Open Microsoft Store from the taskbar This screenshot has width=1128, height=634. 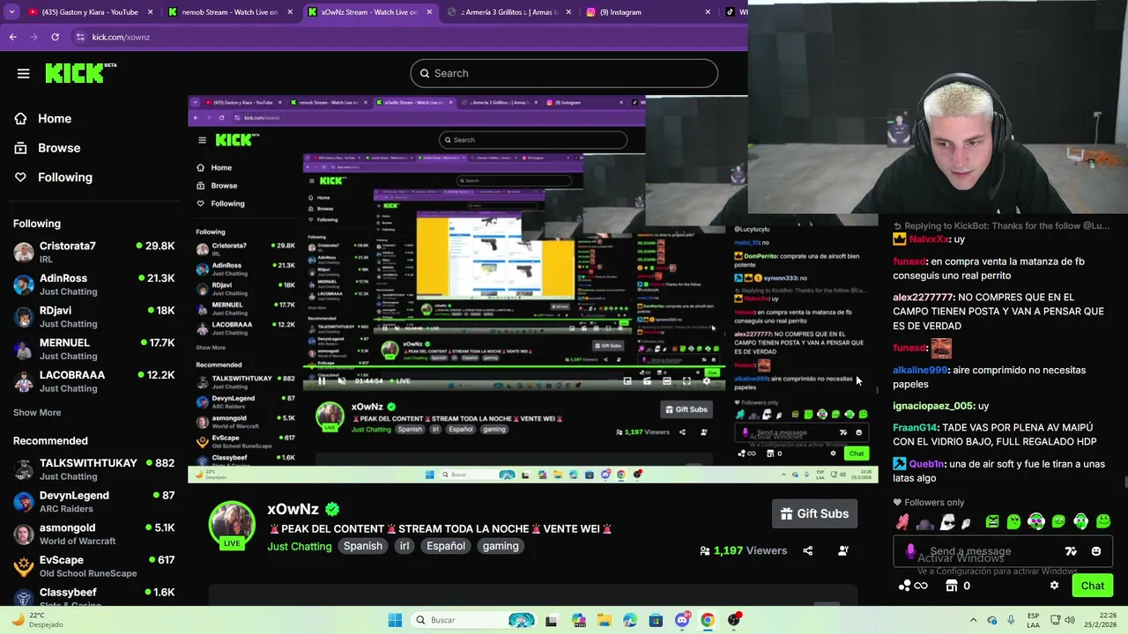[x=656, y=620]
